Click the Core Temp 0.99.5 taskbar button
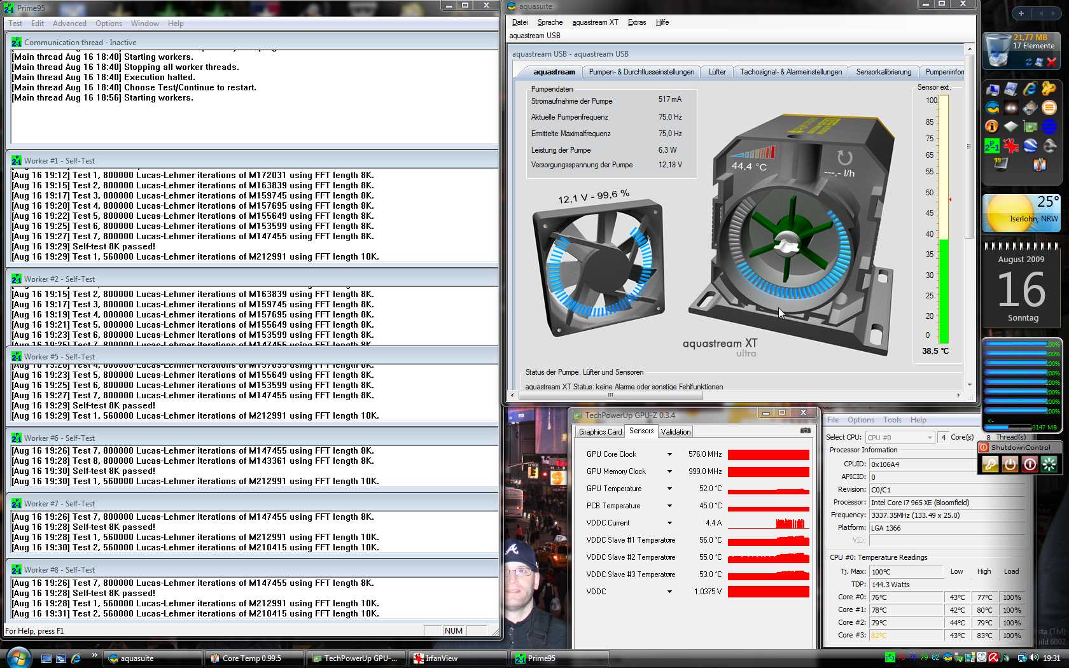 coord(255,658)
